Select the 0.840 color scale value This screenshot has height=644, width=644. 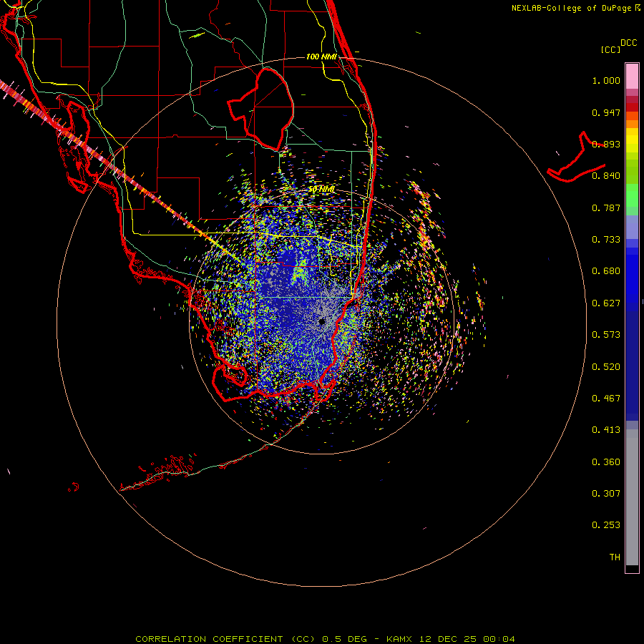point(606,176)
